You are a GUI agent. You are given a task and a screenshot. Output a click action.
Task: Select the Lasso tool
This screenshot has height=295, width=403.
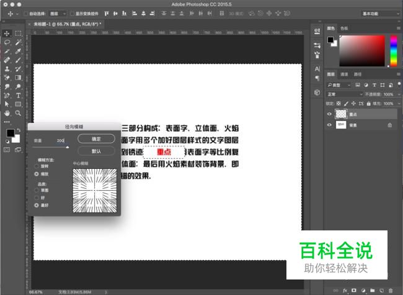(x=7, y=42)
